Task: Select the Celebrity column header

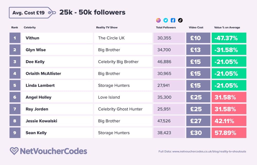Action: 30,27
